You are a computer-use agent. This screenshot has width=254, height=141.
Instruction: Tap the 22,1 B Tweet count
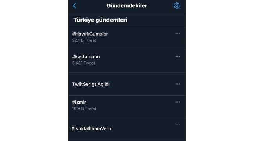[x=84, y=40]
